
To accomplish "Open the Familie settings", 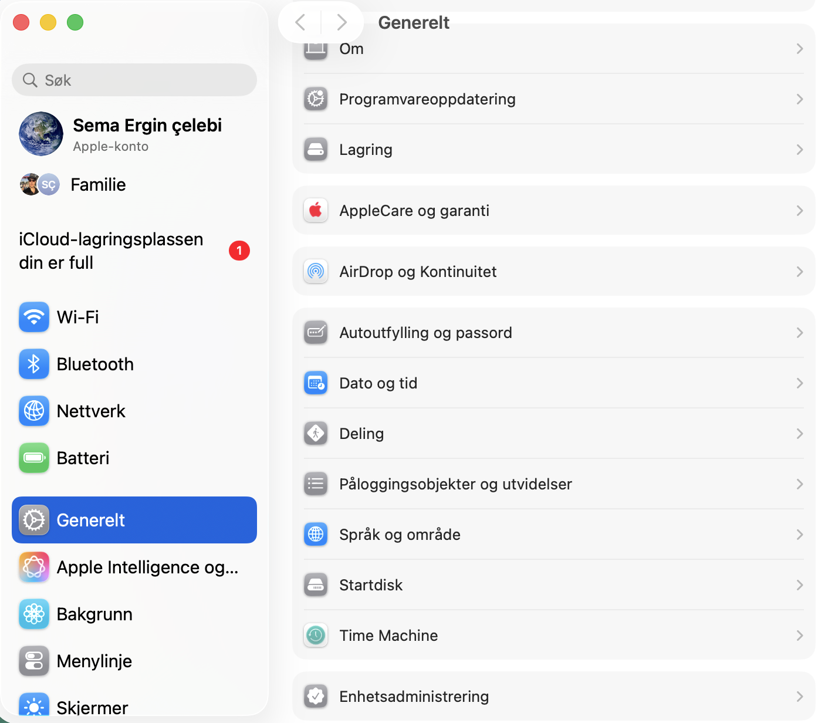I will pyautogui.click(x=134, y=184).
